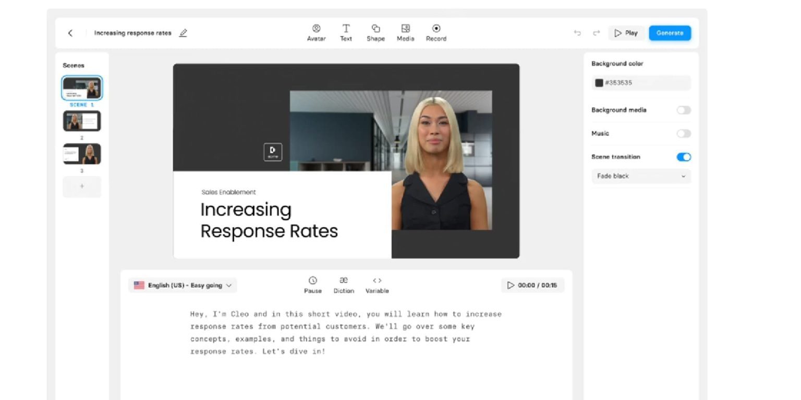Click the Record icon

pos(436,29)
